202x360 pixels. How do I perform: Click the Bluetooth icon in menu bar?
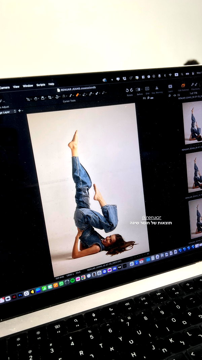pyautogui.click(x=165, y=75)
